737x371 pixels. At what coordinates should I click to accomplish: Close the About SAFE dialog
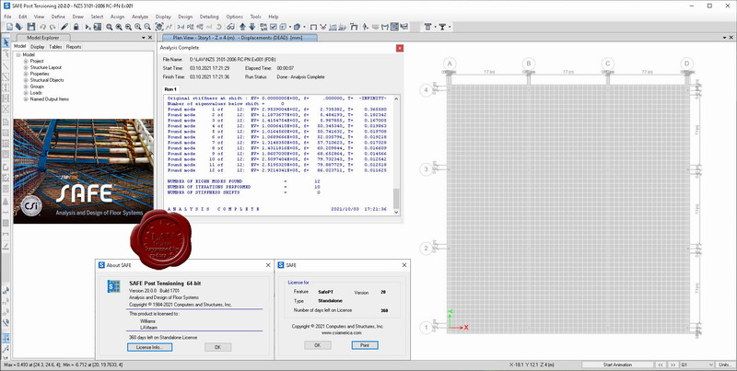tap(268, 265)
